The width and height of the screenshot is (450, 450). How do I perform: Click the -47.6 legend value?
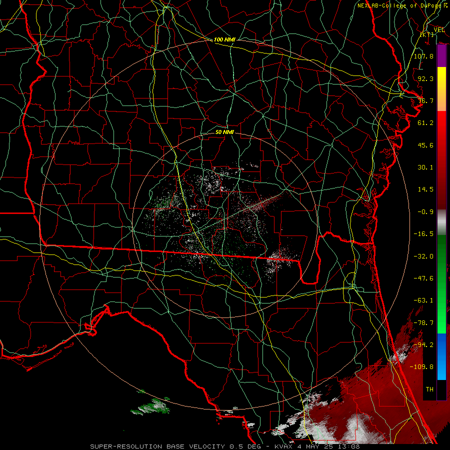423,278
